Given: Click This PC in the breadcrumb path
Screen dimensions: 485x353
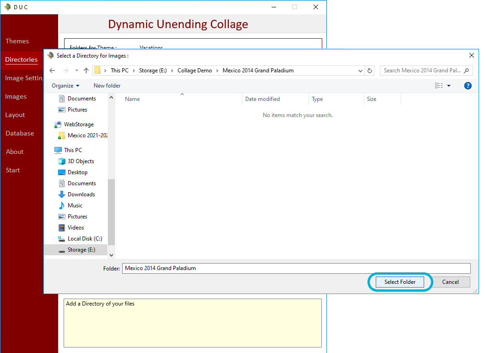Looking at the screenshot, I should 120,71.
